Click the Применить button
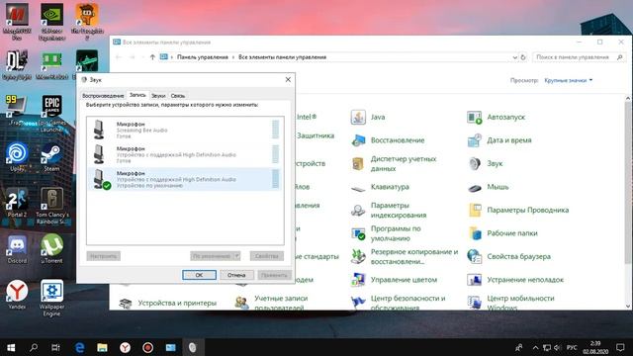Screen dimensions: 633x356 tap(274, 275)
